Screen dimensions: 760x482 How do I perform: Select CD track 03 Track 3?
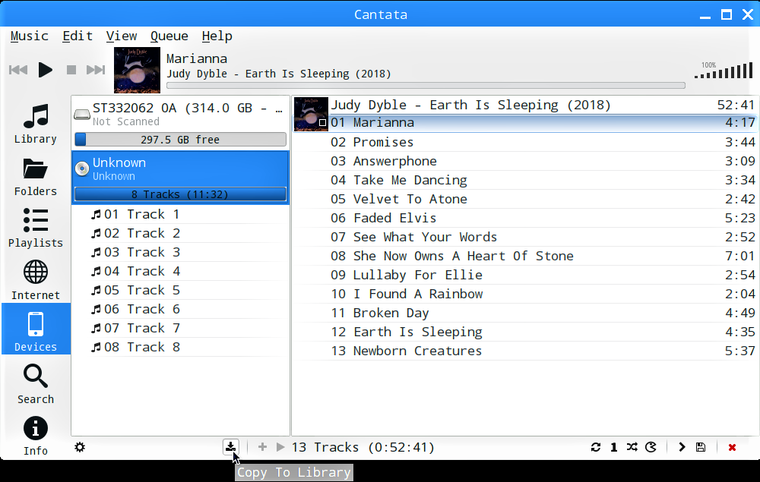(180, 252)
